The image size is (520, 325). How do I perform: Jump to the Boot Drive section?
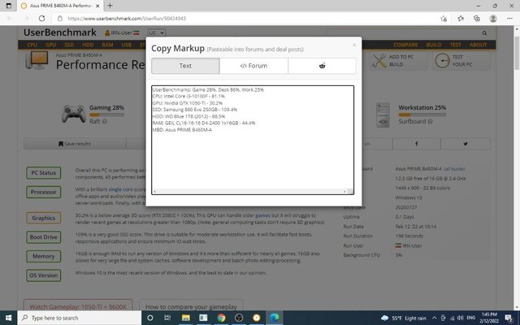point(43,237)
